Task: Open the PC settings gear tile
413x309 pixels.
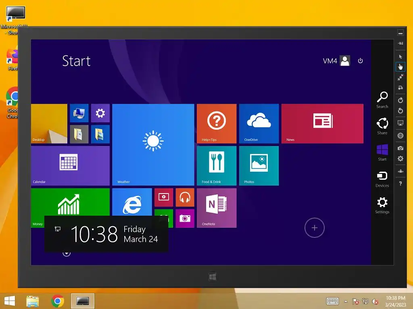Action: click(x=100, y=113)
